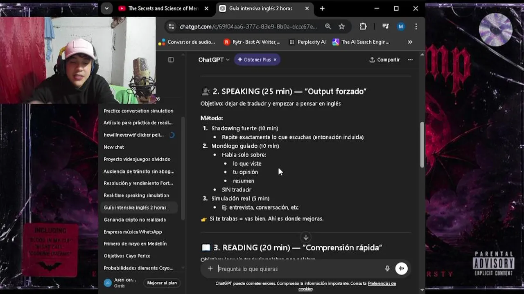Click the microphone dictation icon
Viewport: 524px width, 294px height.
387,268
